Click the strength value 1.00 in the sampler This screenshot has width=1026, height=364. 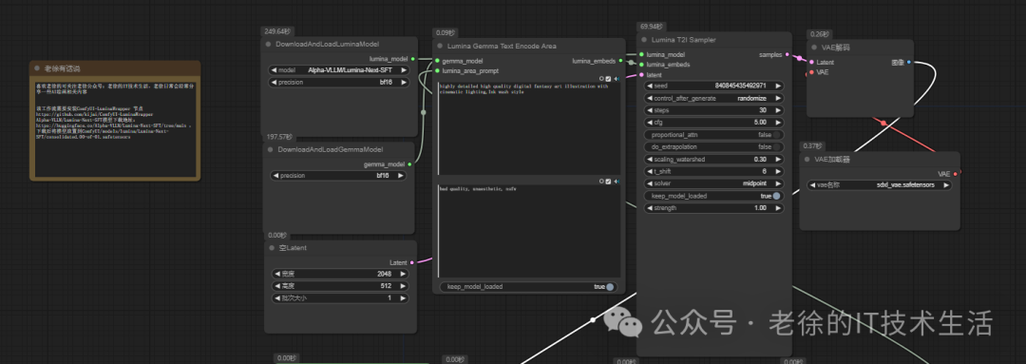pyautogui.click(x=760, y=208)
